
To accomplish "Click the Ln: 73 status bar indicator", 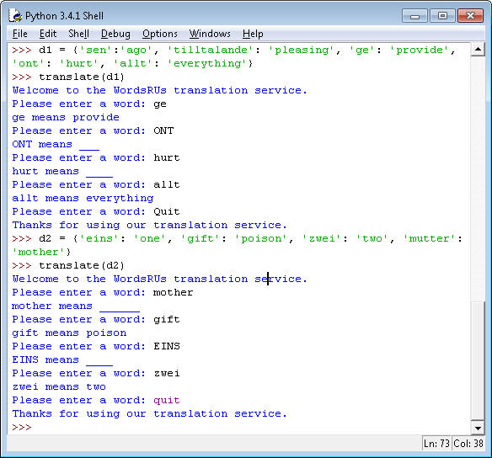I will coord(436,443).
